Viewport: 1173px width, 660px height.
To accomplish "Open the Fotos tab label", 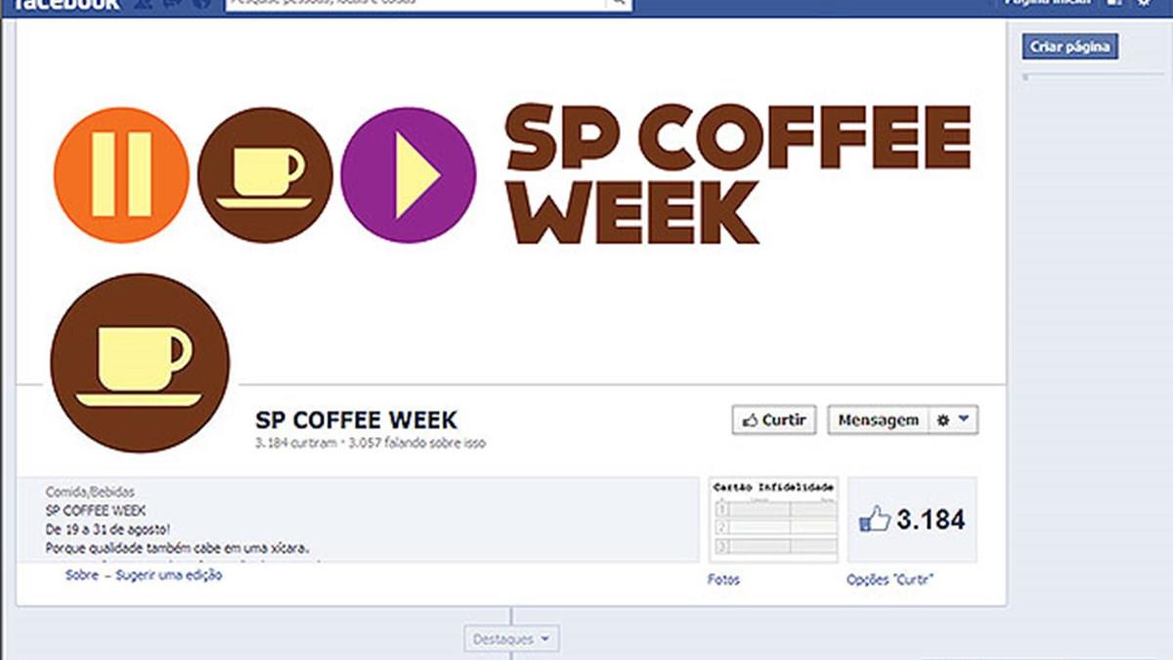I will 723,580.
